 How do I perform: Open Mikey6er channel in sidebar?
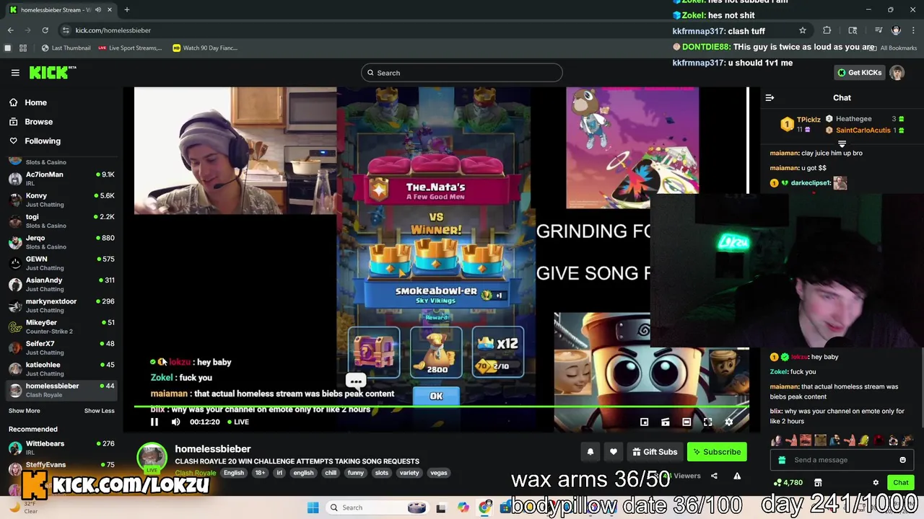61,327
